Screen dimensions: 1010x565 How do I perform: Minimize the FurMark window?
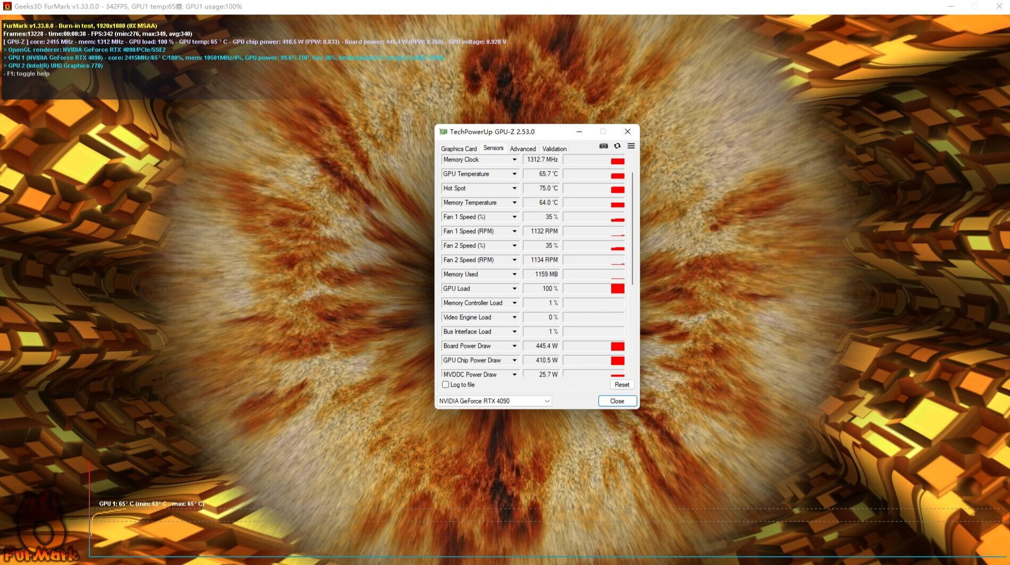(x=951, y=6)
